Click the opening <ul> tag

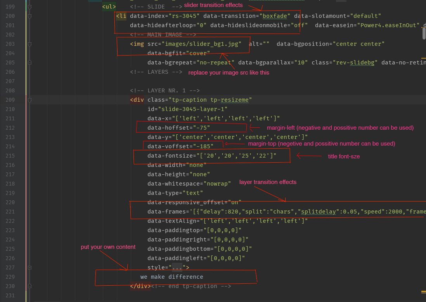click(x=109, y=7)
